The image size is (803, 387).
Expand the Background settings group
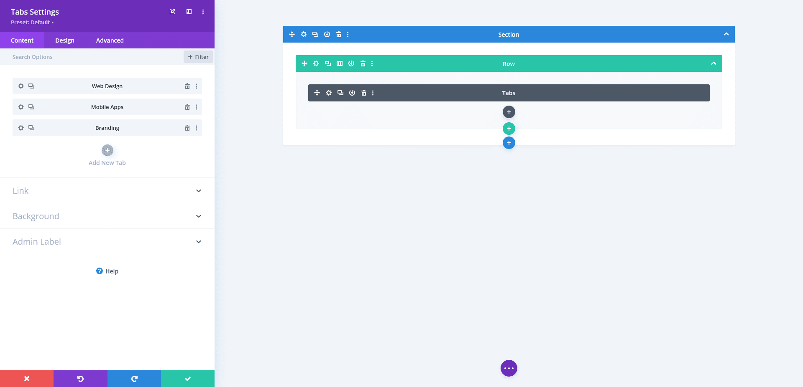pos(107,216)
